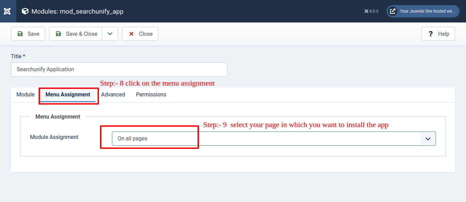Open the Menu Assignment tab

68,95
